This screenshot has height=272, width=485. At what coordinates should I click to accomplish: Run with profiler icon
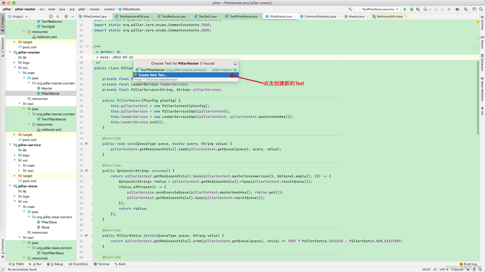point(425,9)
